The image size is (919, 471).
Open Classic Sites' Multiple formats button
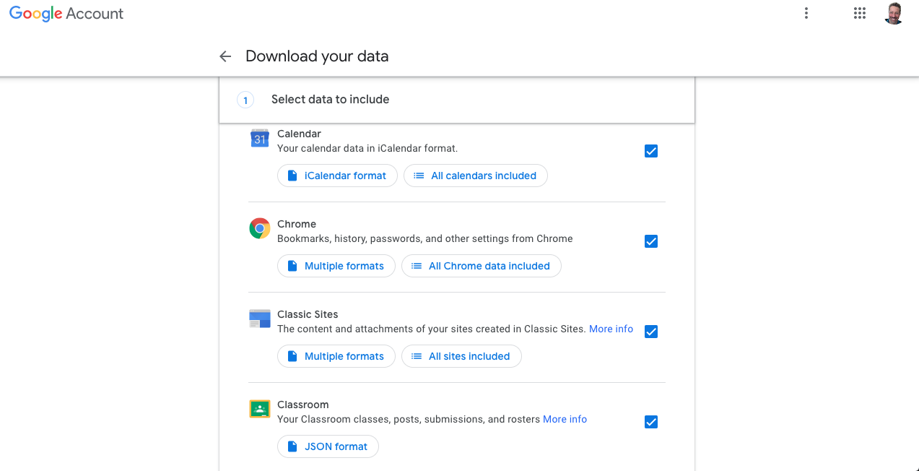336,356
